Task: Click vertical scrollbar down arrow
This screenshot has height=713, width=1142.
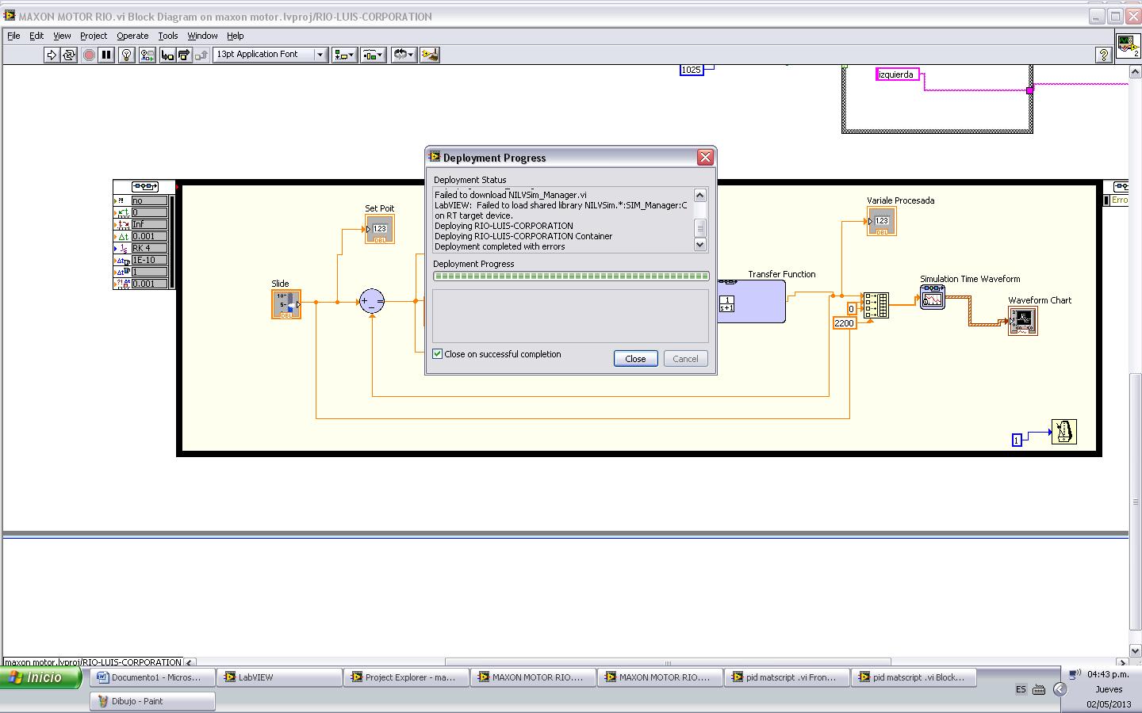Action: tap(1135, 650)
